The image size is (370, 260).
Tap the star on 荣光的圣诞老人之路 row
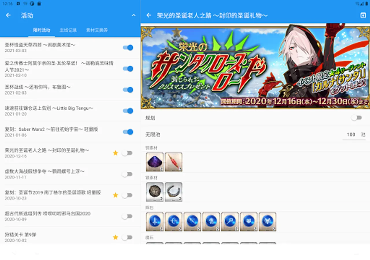tap(115, 153)
